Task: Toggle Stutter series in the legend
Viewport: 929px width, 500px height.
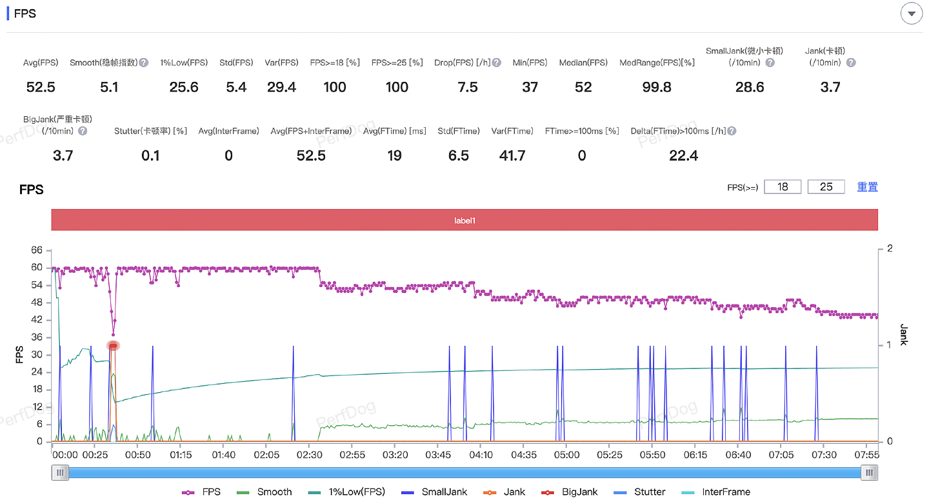Action: tap(639, 492)
